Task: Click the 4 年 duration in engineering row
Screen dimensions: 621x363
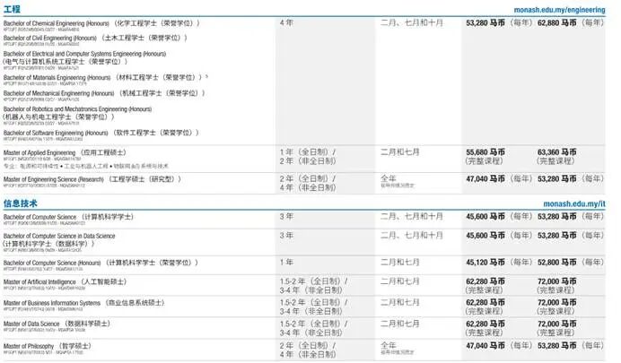Action: click(286, 22)
